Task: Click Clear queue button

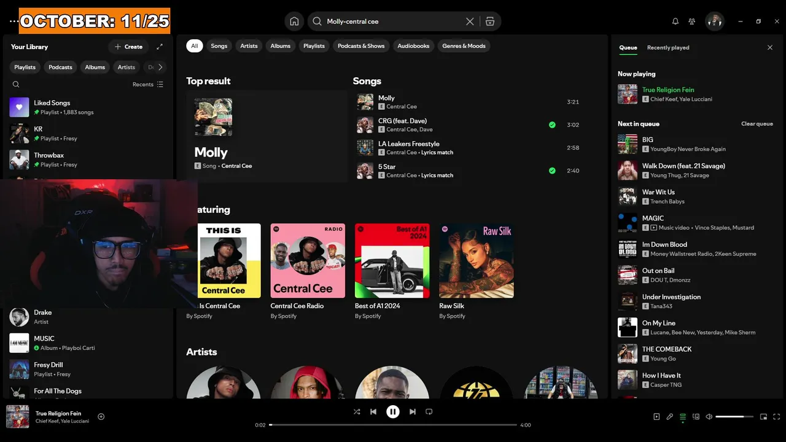Action: [757, 124]
